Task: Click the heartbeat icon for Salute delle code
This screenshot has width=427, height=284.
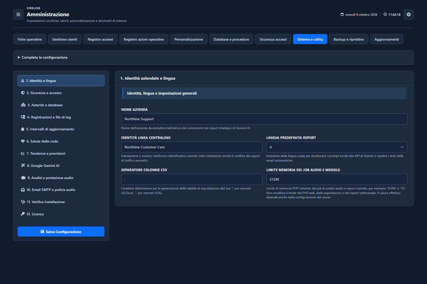Action: pos(23,141)
